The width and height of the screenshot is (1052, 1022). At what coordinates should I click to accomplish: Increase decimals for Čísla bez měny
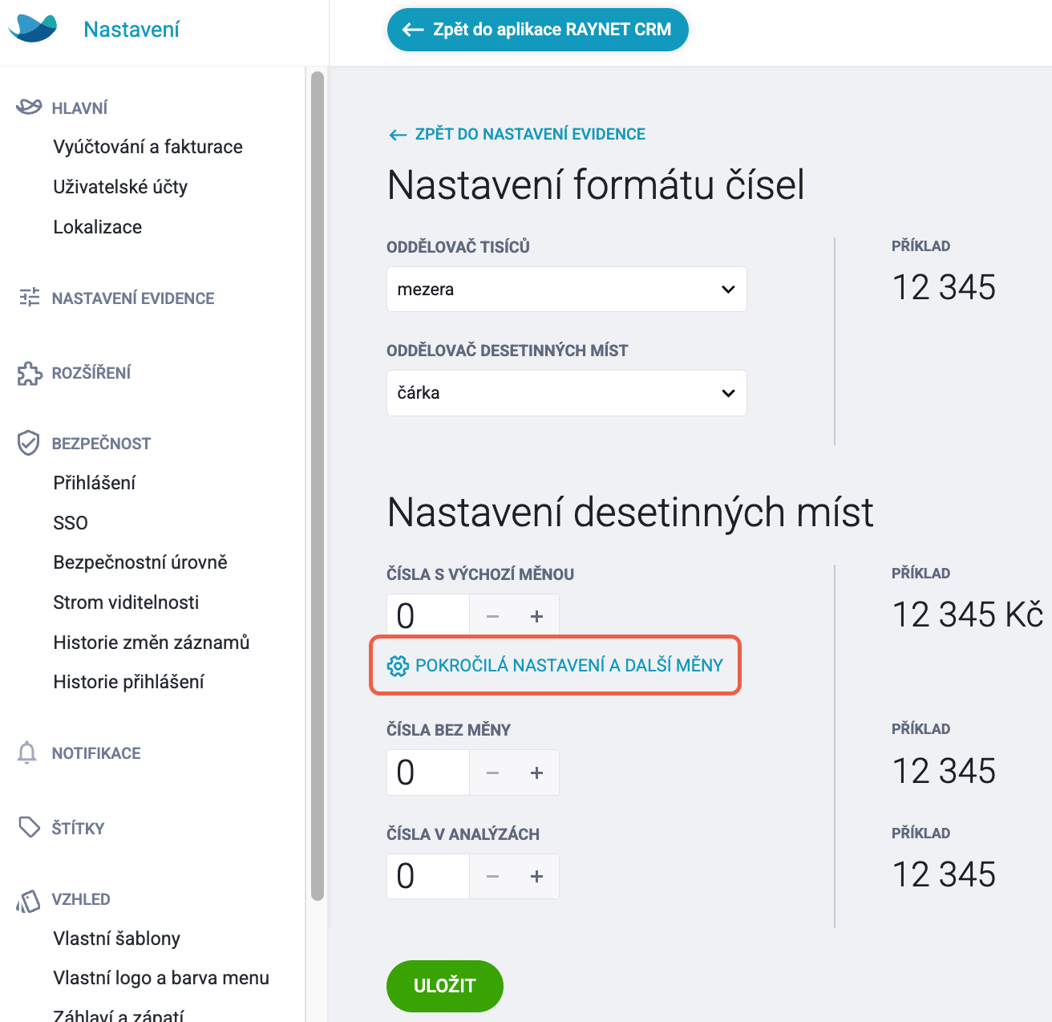(537, 773)
